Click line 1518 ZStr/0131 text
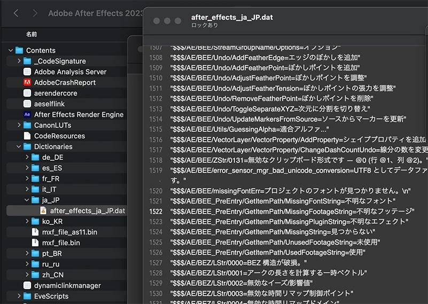Image resolution: width=428 pixels, height=304 pixels. 299,160
